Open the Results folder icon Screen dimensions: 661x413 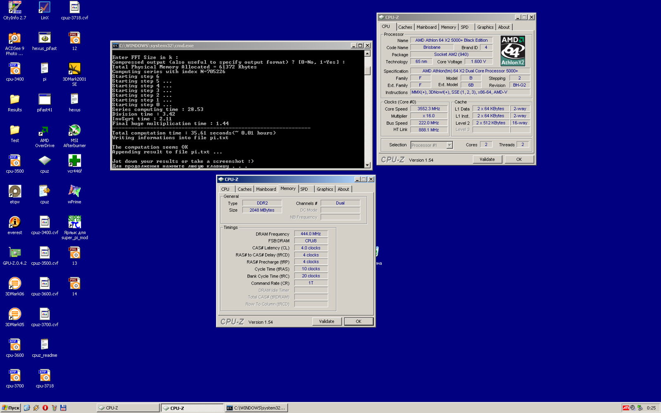click(x=15, y=103)
